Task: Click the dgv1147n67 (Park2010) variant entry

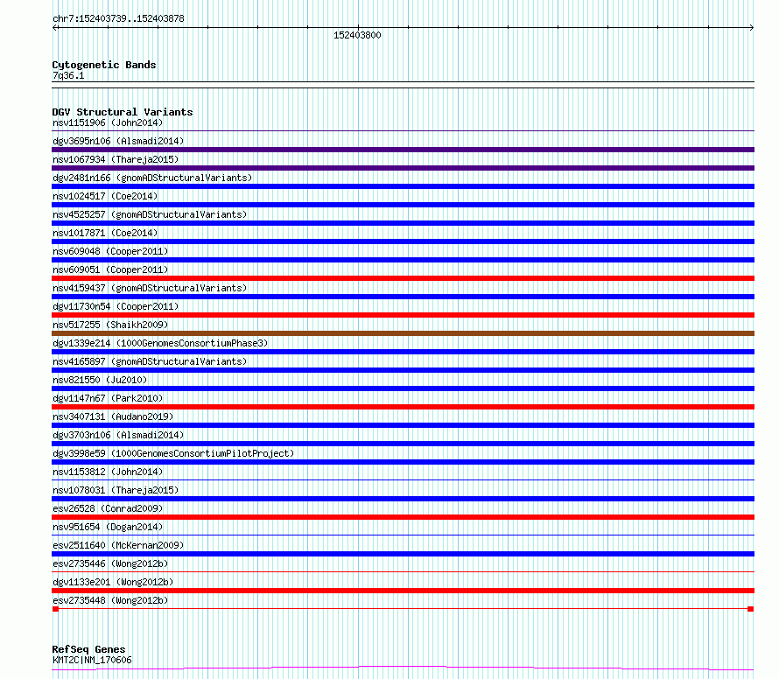Action: [108, 398]
